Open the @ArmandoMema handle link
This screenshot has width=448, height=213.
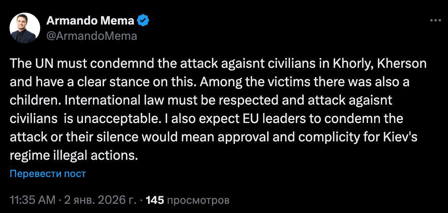point(91,36)
